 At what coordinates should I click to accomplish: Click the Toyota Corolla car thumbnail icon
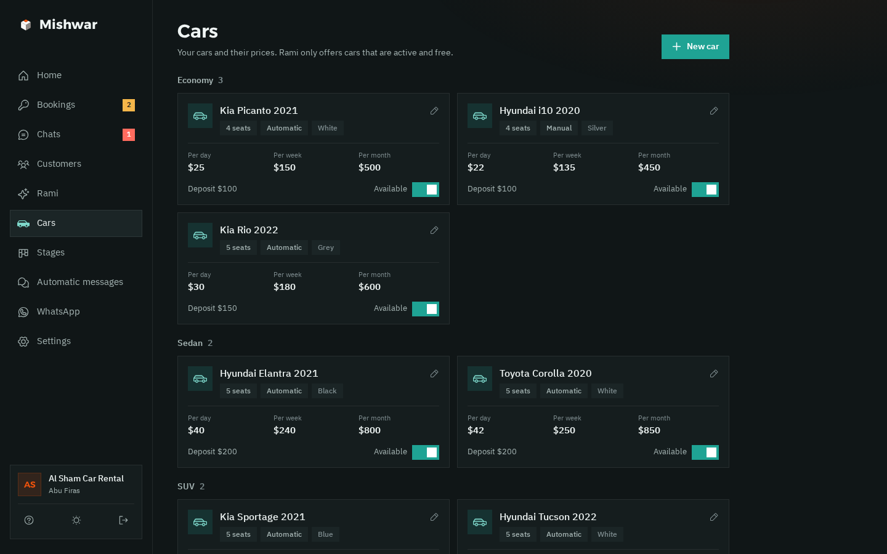click(480, 379)
